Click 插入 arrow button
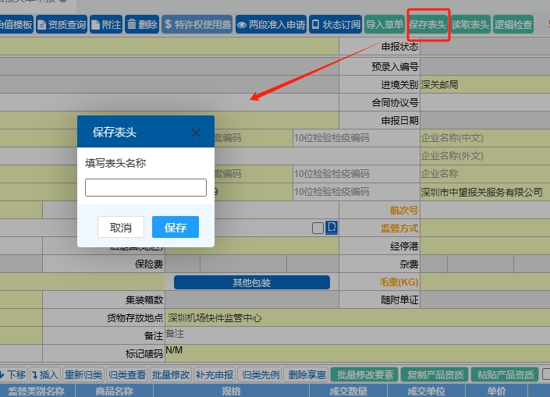This screenshot has height=397, width=550. pyautogui.click(x=44, y=375)
